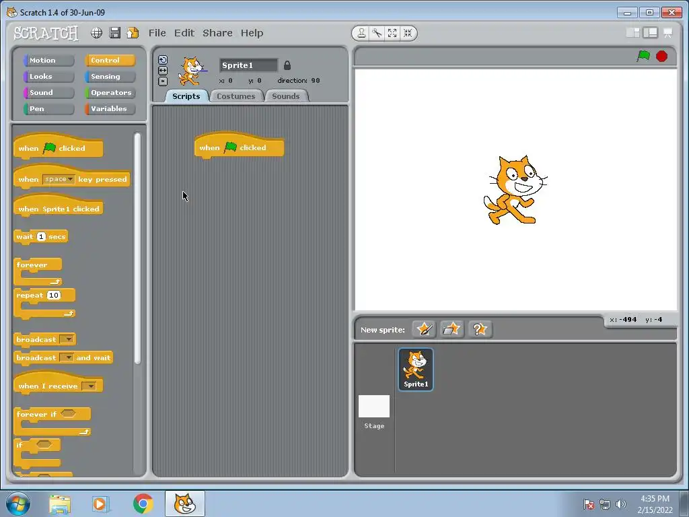Open the File menu
689x517 pixels.
tap(157, 33)
